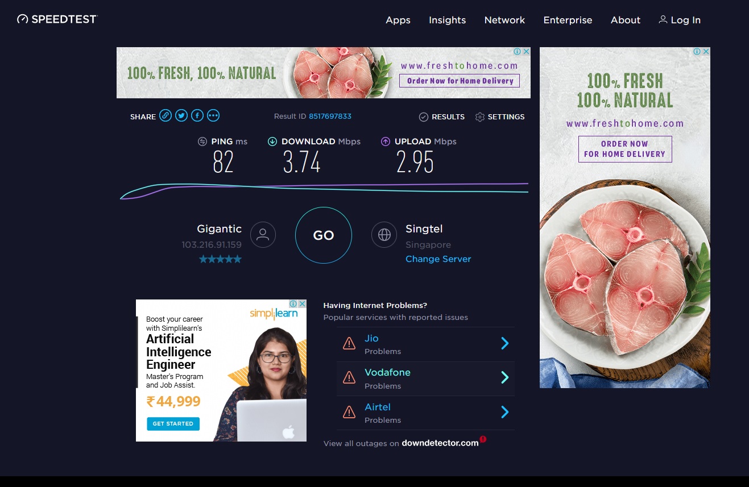Screen dimensions: 749x487
Task: Share result via Twitter icon
Action: coord(181,116)
